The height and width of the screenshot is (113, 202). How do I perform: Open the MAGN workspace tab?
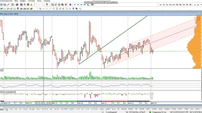(x=124, y=109)
